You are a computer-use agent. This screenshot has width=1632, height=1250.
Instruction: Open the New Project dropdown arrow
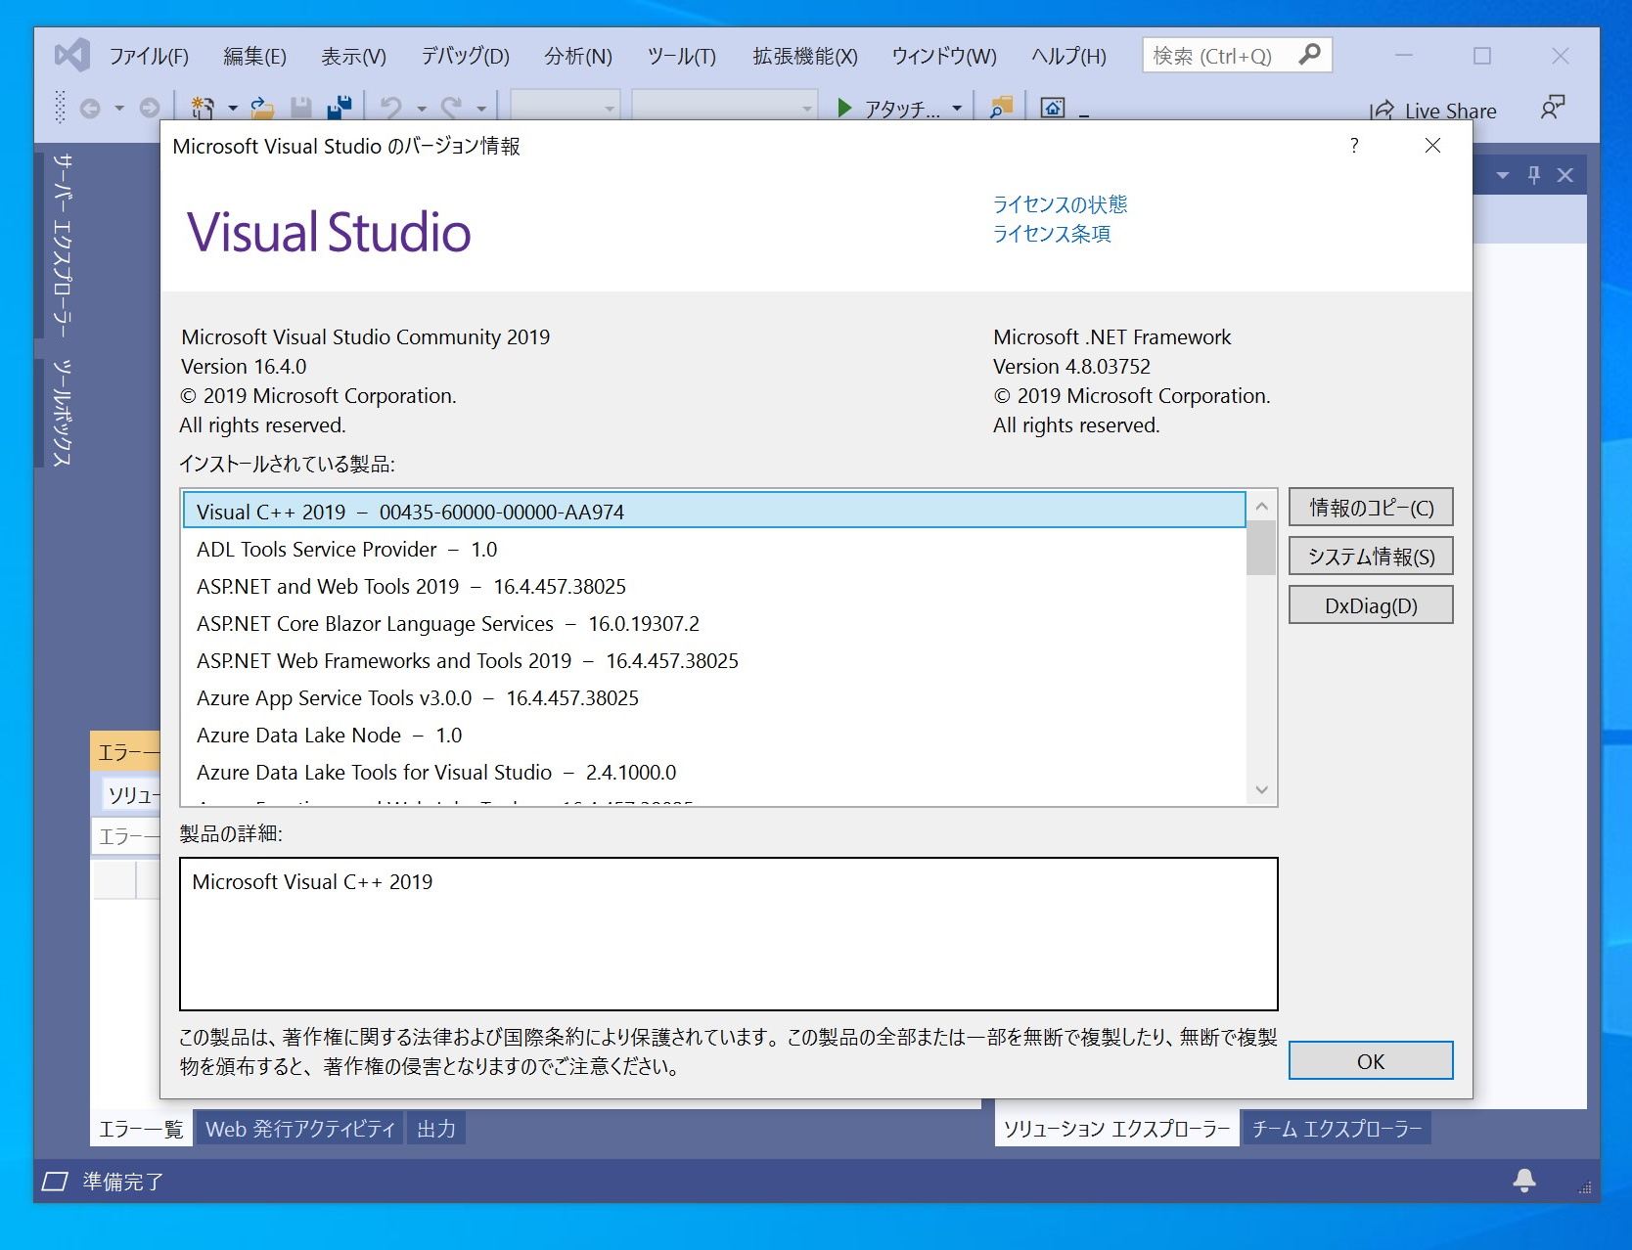coord(232,109)
